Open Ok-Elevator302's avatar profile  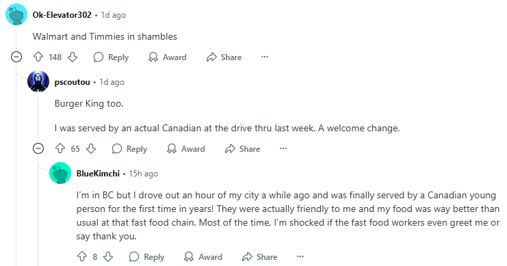click(x=16, y=14)
